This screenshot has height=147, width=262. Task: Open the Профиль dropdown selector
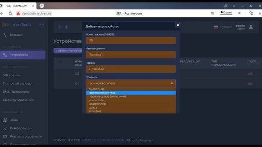(x=131, y=83)
